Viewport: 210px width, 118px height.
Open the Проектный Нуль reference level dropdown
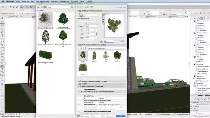(90, 24)
